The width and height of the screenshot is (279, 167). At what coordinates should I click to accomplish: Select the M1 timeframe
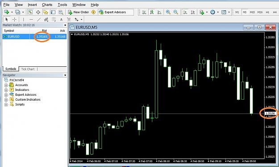tap(237, 12)
